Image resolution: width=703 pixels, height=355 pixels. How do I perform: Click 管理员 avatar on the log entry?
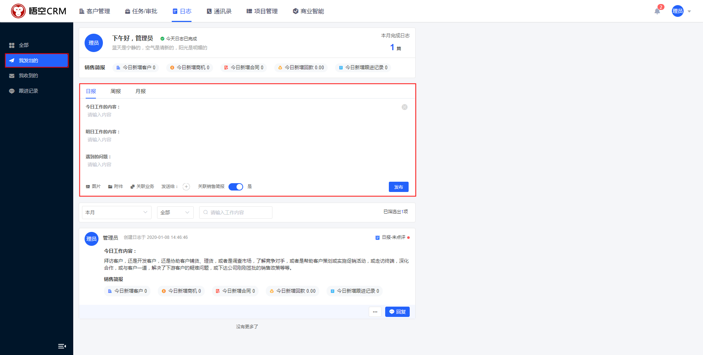tap(92, 239)
